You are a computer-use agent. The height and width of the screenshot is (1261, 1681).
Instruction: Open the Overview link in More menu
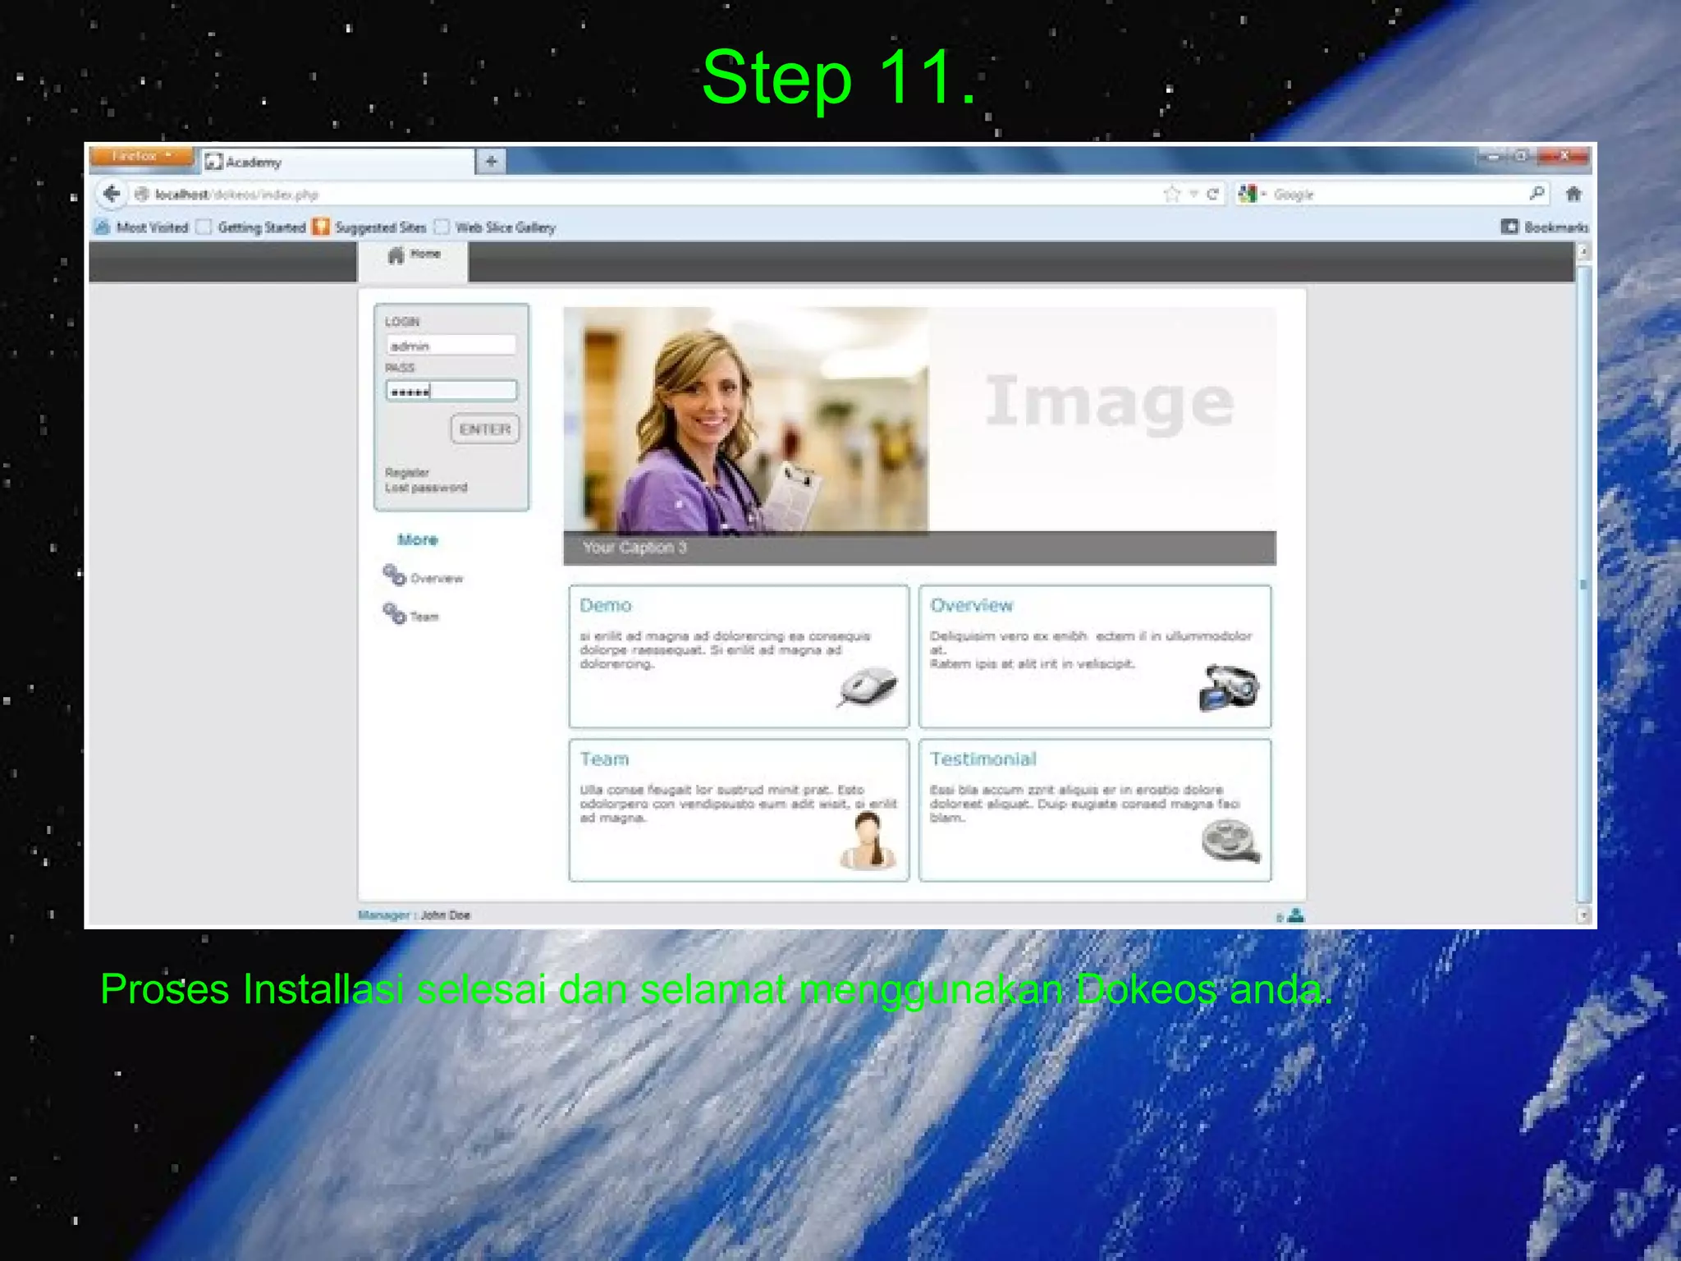(437, 579)
